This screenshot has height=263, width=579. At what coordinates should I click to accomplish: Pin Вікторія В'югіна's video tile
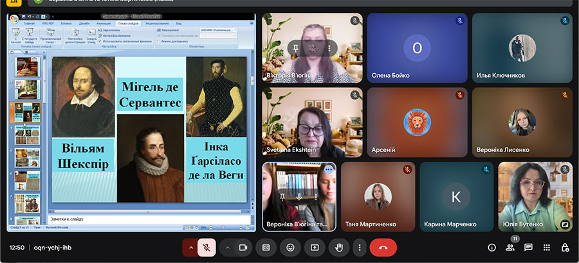295,48
